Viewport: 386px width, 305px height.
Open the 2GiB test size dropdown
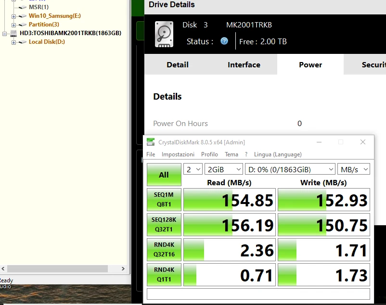(223, 169)
